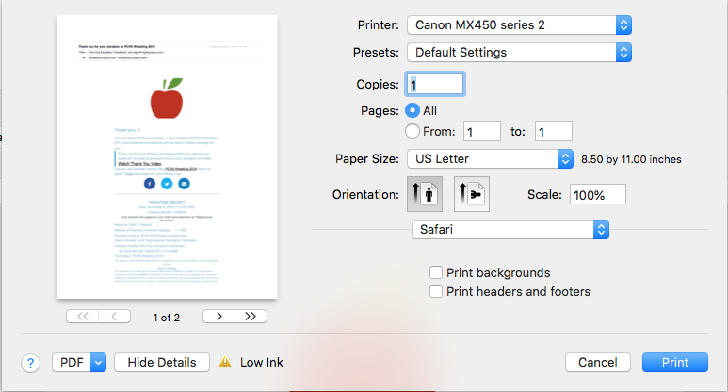Click the Cancel button

pyautogui.click(x=597, y=362)
